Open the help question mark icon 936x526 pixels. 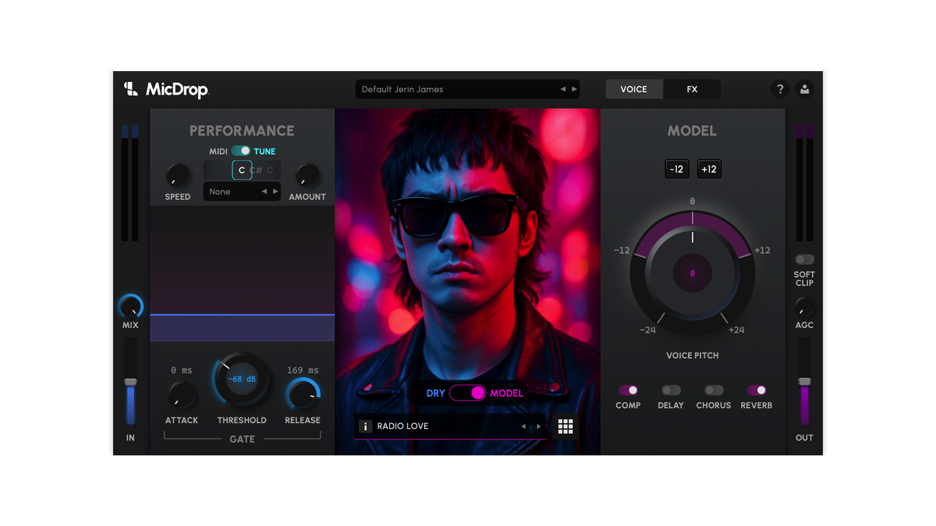tap(780, 89)
